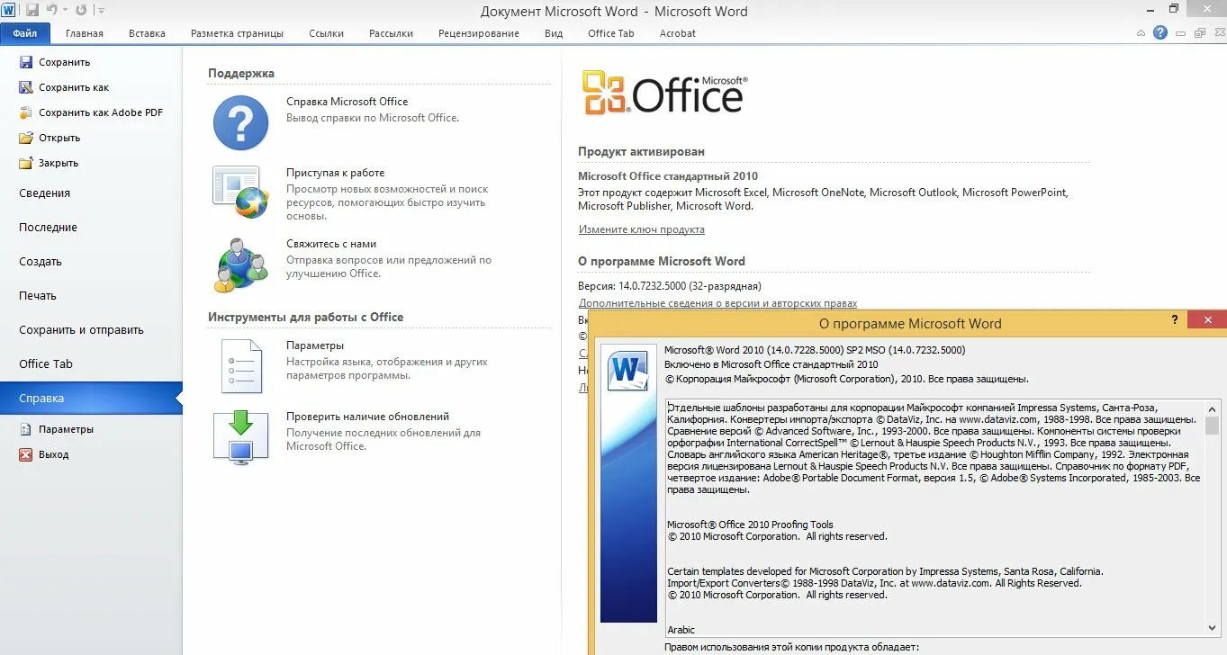The image size is (1227, 655).
Task: Select Сохранить и отправить in sidebar
Action: 81,329
